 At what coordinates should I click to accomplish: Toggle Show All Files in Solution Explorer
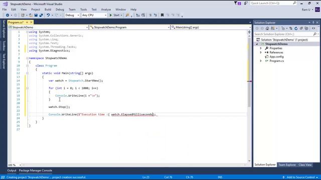(x=306, y=28)
